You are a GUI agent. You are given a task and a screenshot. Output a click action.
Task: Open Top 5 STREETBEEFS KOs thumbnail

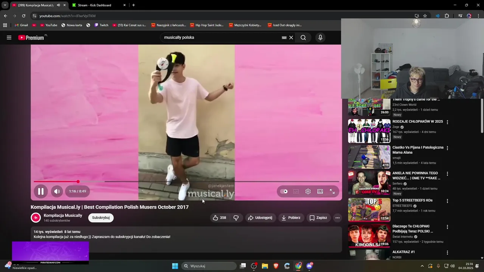pos(369,210)
